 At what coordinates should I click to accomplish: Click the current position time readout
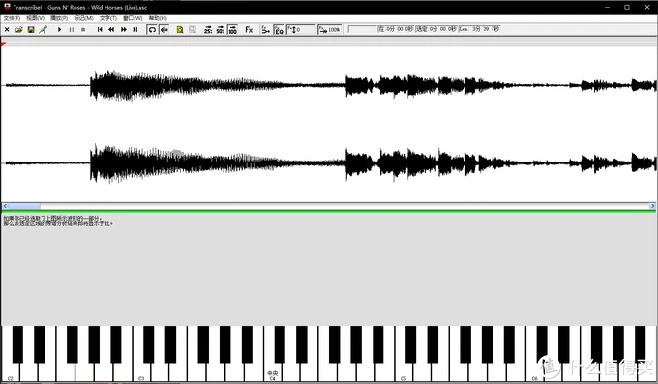[396, 29]
